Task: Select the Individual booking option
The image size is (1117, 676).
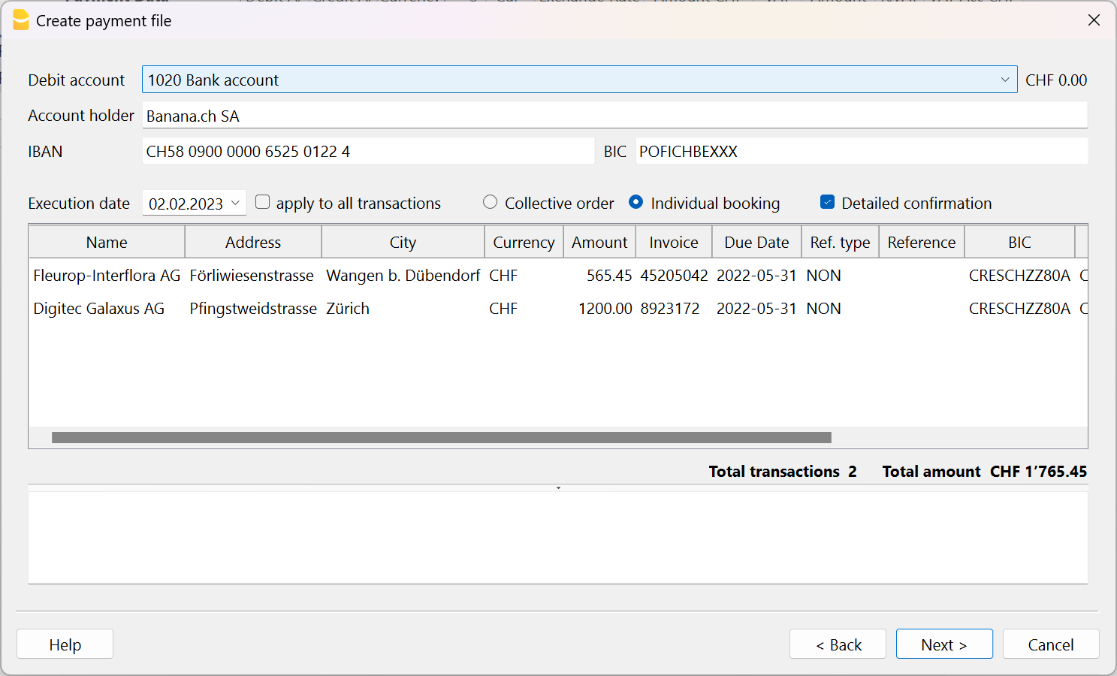Action: (x=636, y=202)
